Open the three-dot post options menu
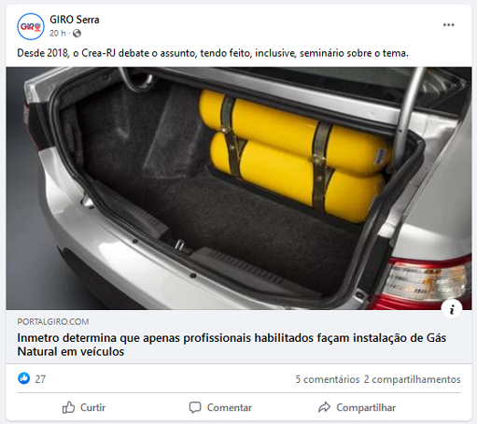Image resolution: width=477 pixels, height=424 pixels. pyautogui.click(x=448, y=25)
